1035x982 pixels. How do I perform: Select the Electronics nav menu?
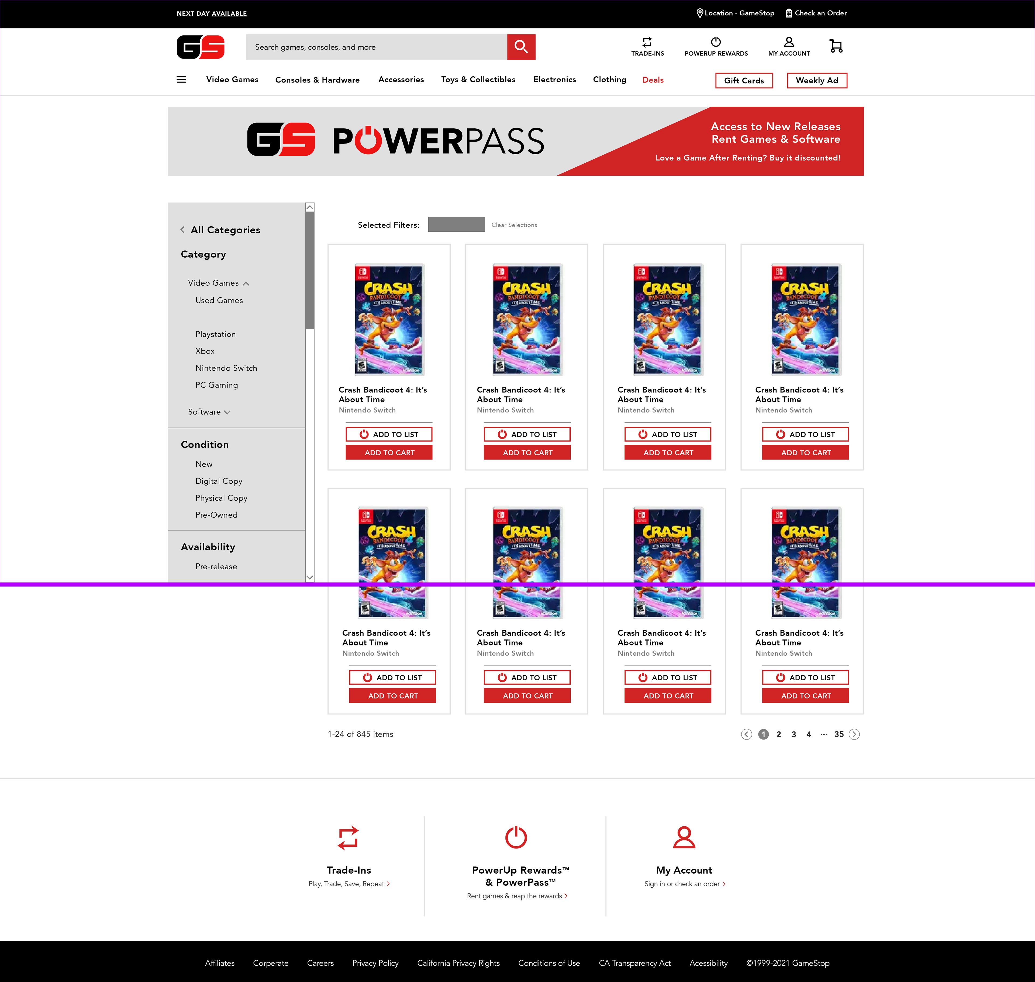tap(554, 80)
